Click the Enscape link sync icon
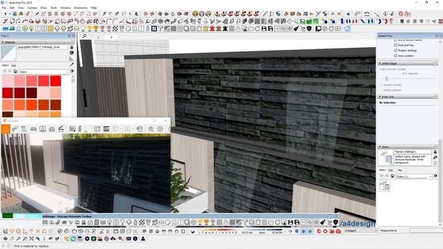Viewport: 443px width, 249px height. click(x=15, y=129)
